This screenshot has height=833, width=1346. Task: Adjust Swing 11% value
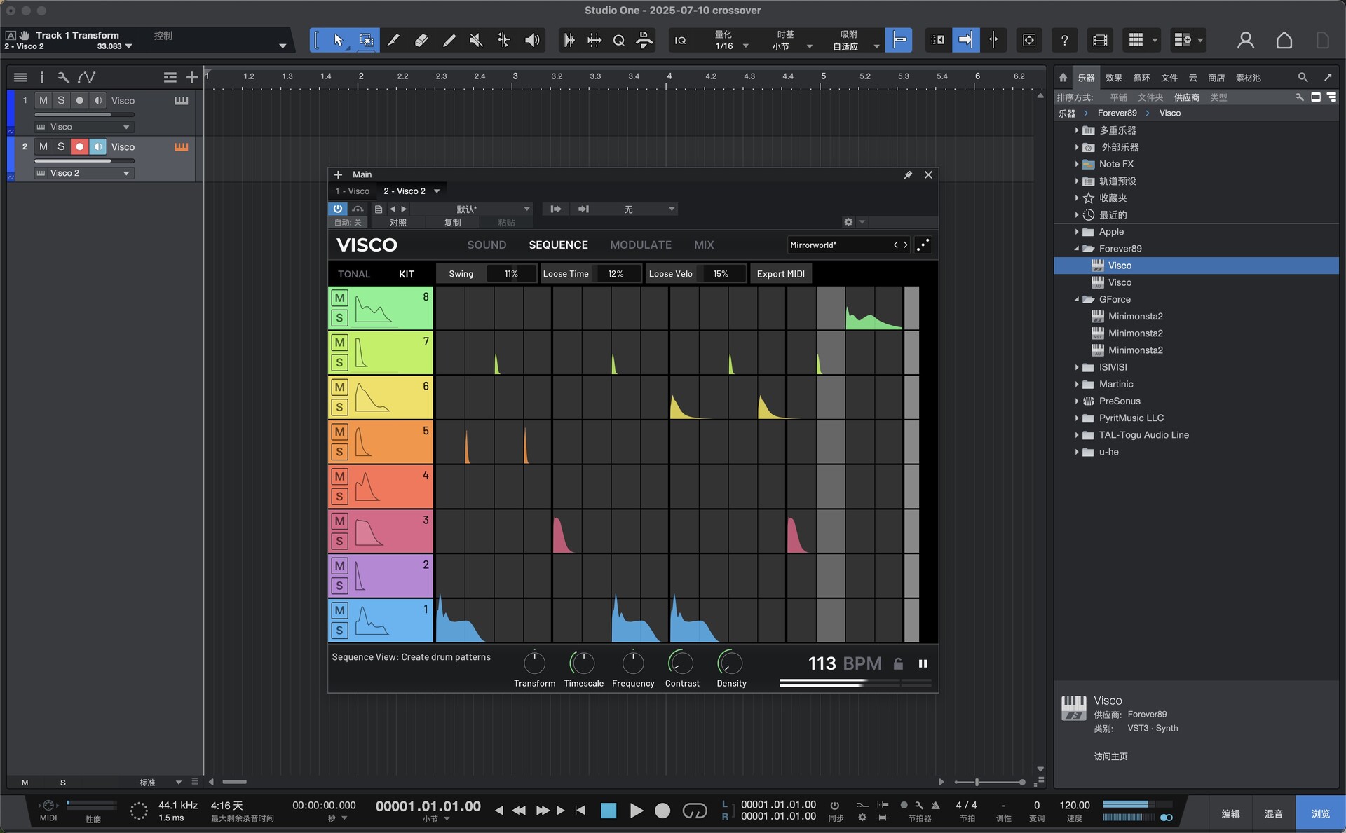click(x=511, y=274)
